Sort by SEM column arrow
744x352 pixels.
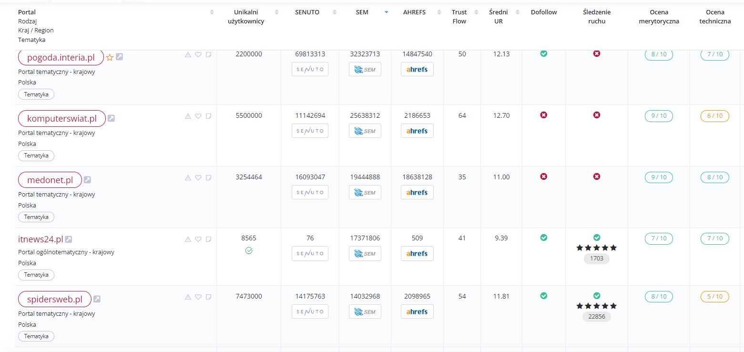pos(387,12)
